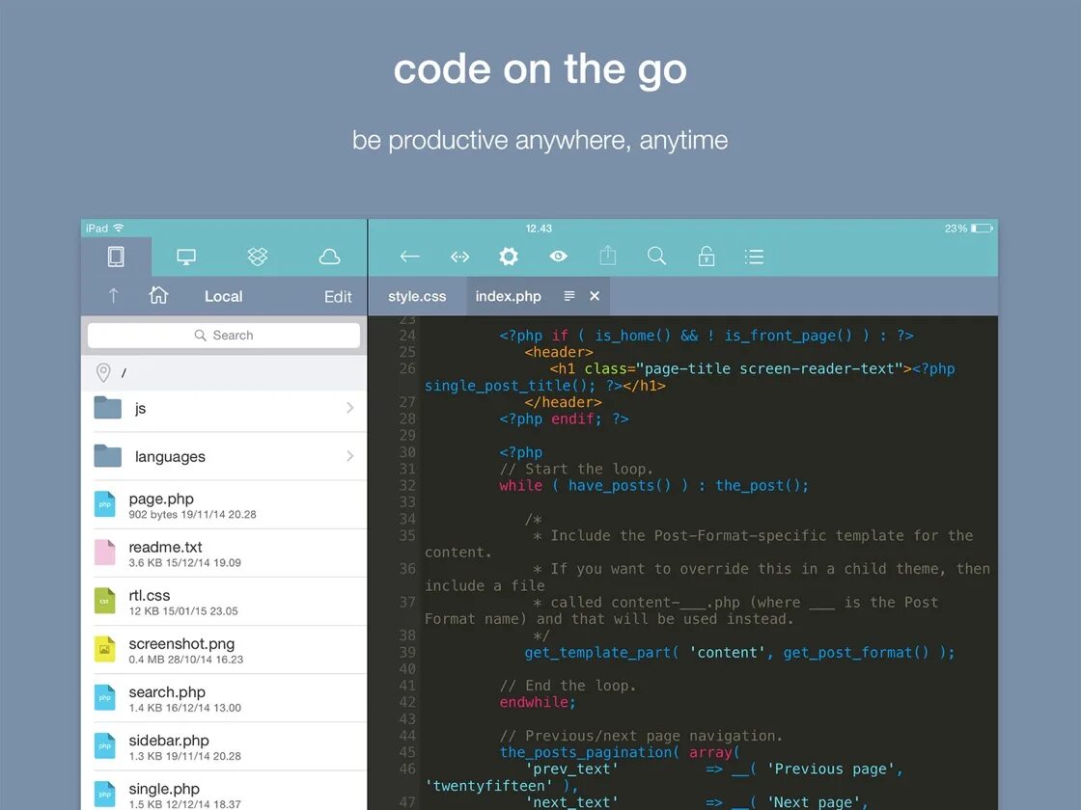Open page.php file
1081x810 pixels.
[x=224, y=505]
